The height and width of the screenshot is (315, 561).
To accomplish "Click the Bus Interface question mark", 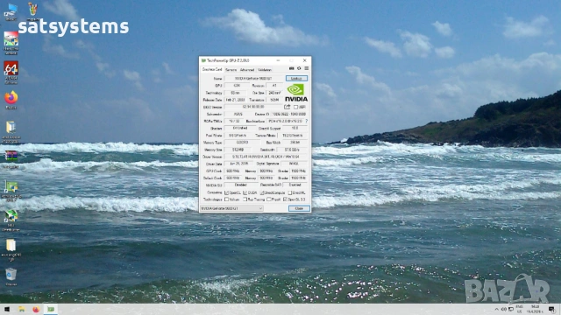I will pos(307,121).
